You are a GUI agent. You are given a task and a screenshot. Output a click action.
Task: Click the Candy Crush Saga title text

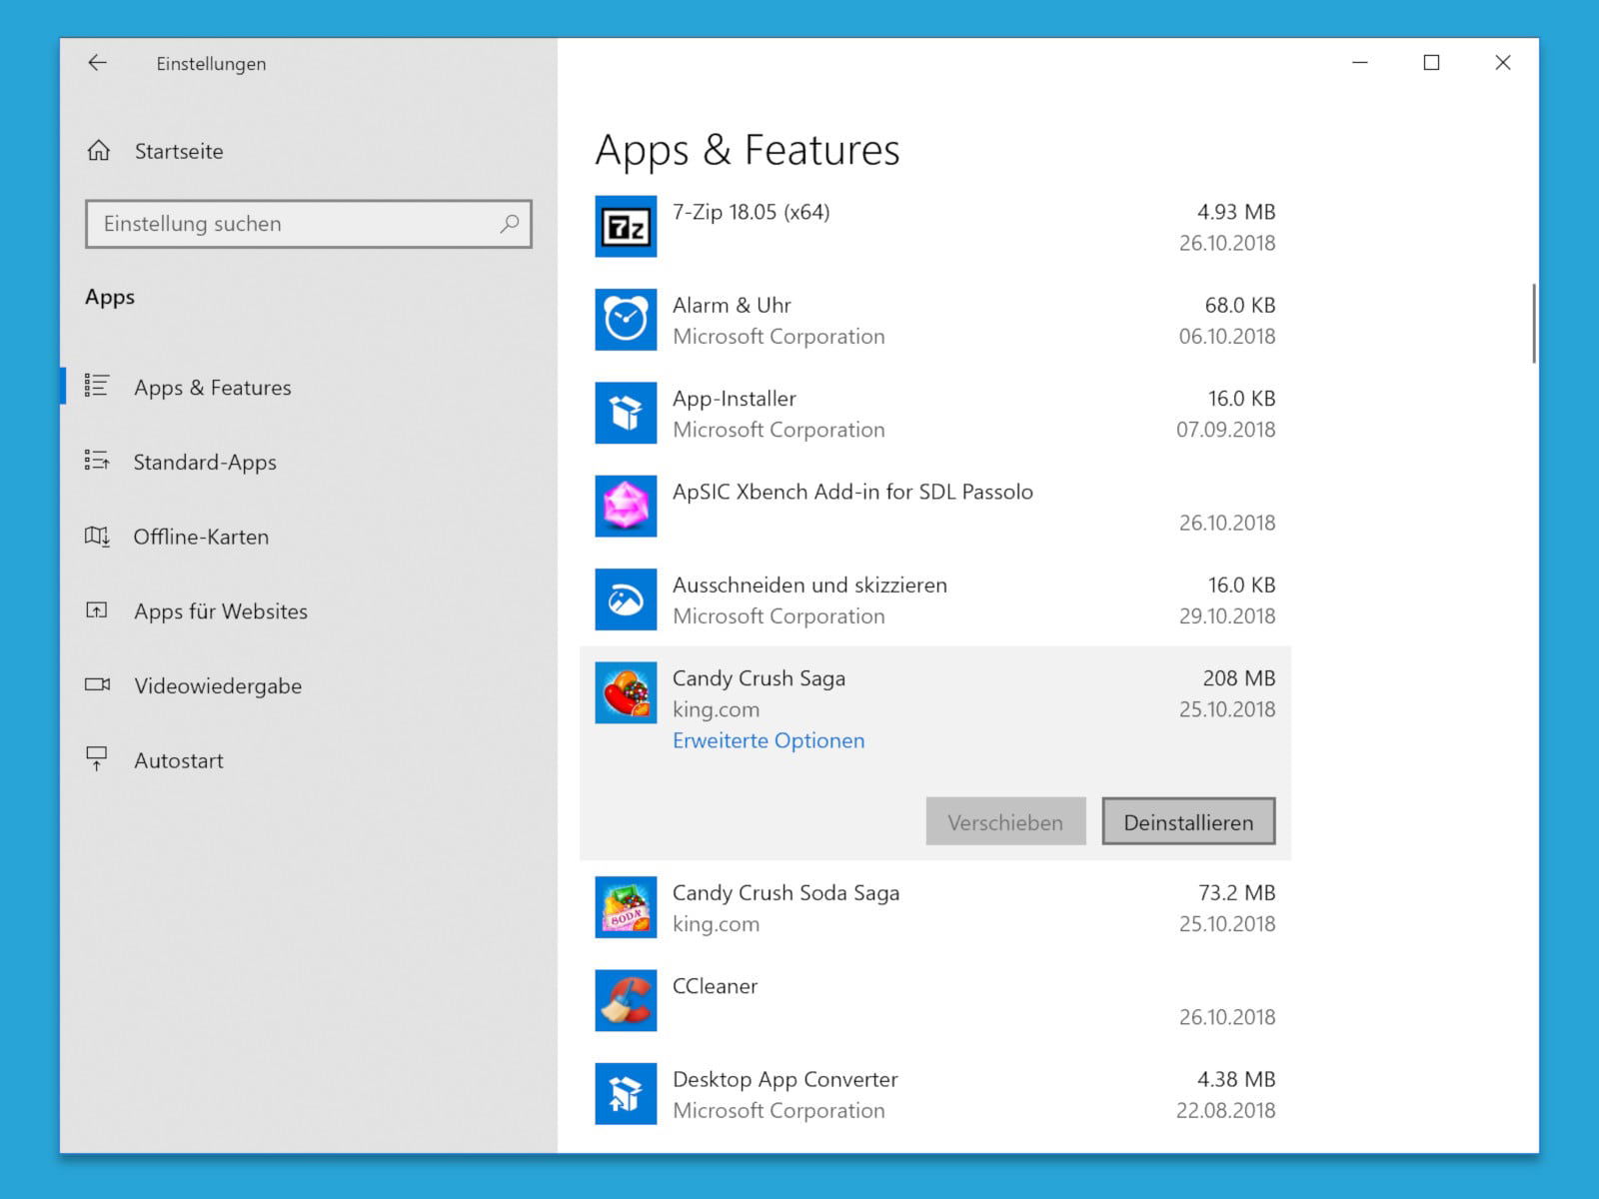pyautogui.click(x=759, y=678)
